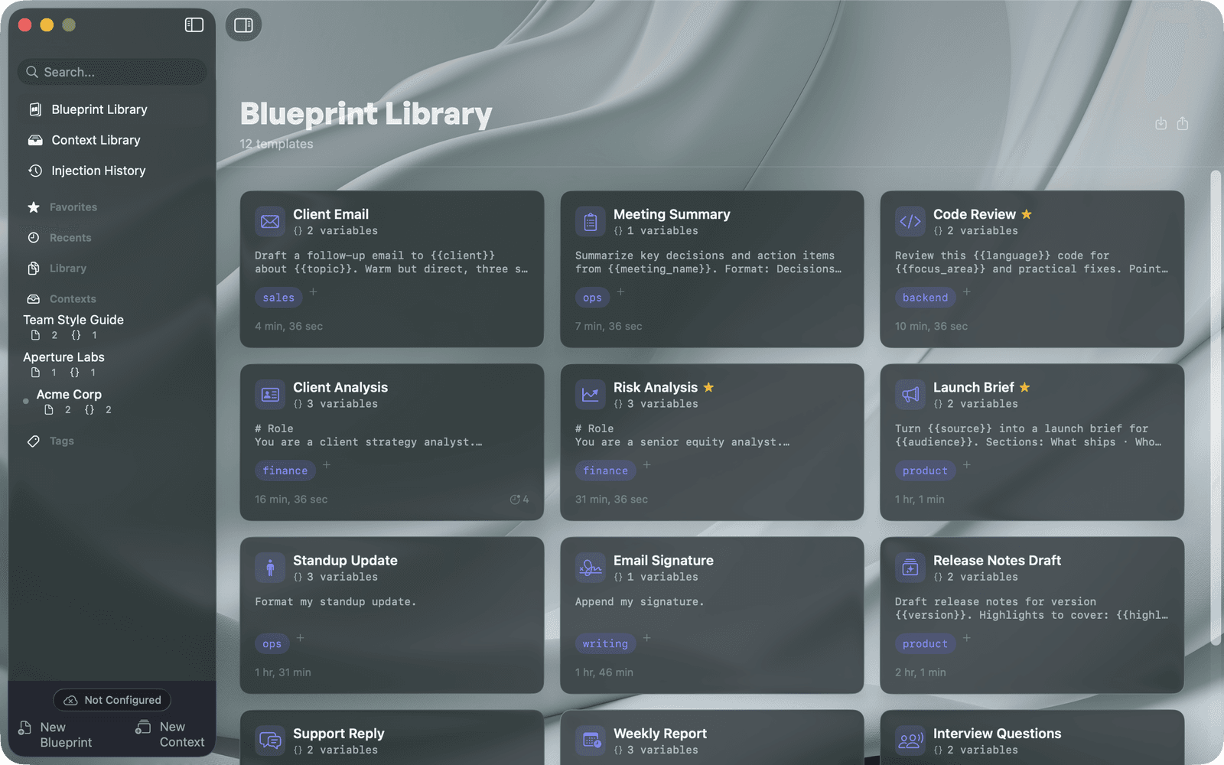
Task: Add a tag to Risk Analysis
Action: pyautogui.click(x=646, y=464)
